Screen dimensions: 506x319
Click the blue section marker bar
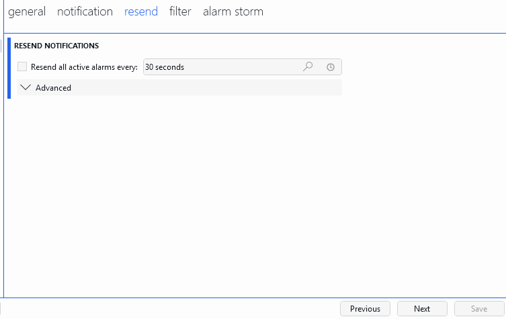click(9, 68)
